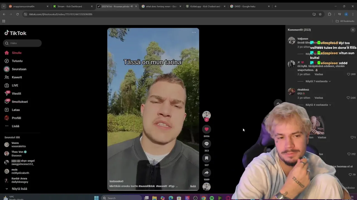357x200 pixels.
Task: Open Chrome profile avatar
Action: (346, 14)
